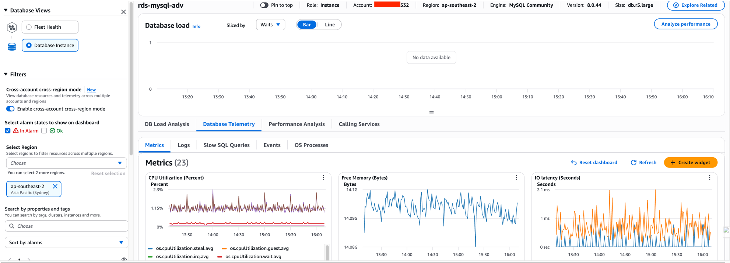Image resolution: width=730 pixels, height=263 pixels.
Task: Select the Database Telemetry tab
Action: pyautogui.click(x=229, y=124)
